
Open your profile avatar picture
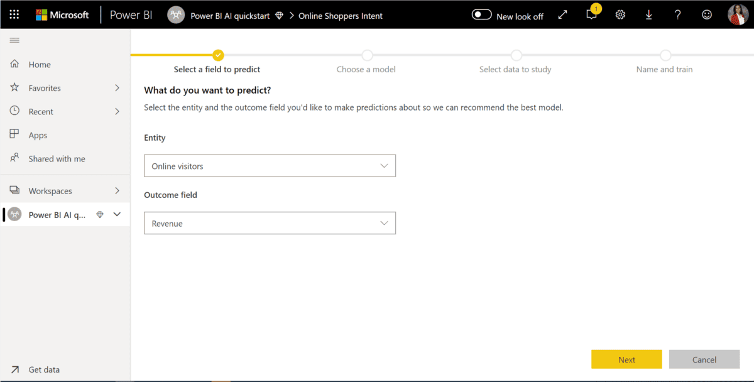pyautogui.click(x=737, y=14)
